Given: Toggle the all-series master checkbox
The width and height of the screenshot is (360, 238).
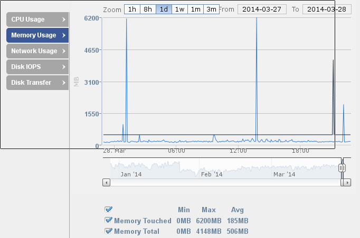Looking at the screenshot, I should tap(108, 210).
